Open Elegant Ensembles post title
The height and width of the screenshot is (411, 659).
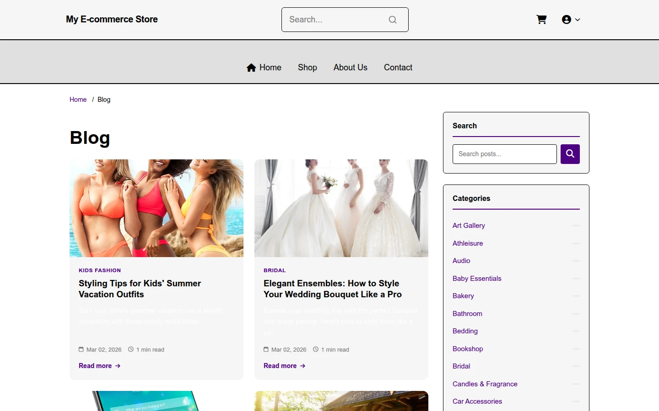point(333,289)
